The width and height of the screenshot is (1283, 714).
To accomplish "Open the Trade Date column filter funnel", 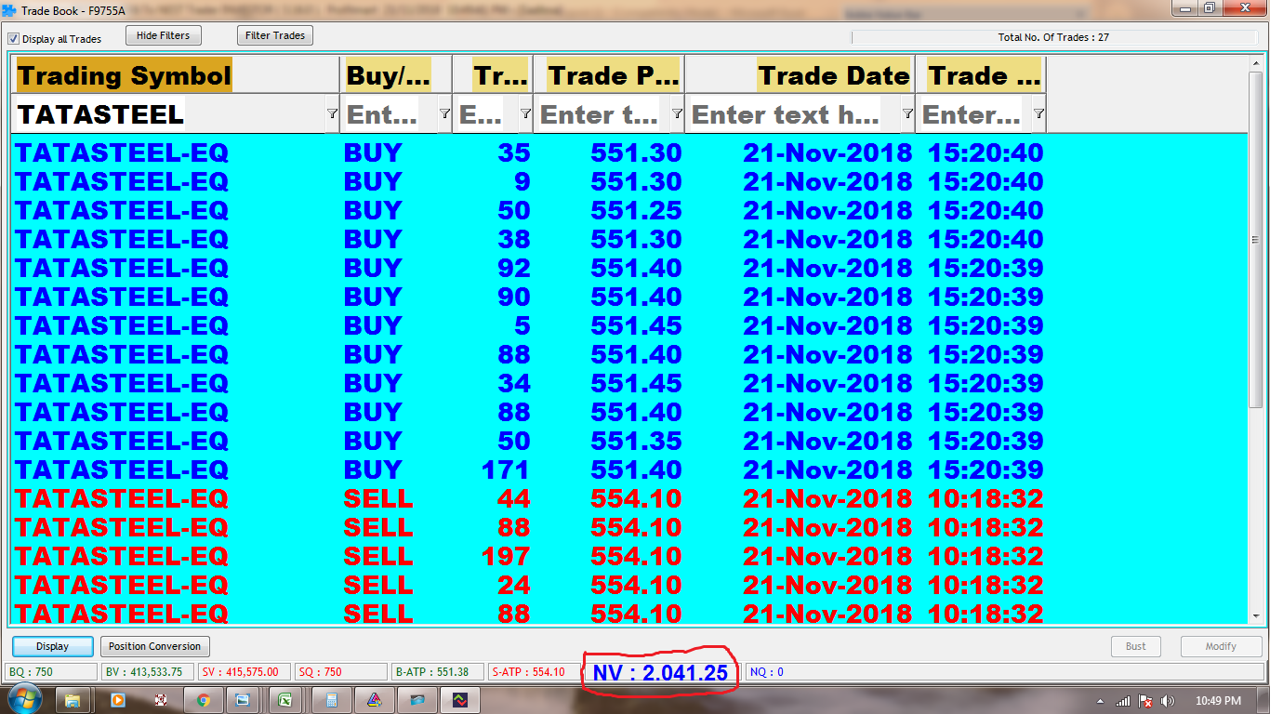I will [907, 113].
